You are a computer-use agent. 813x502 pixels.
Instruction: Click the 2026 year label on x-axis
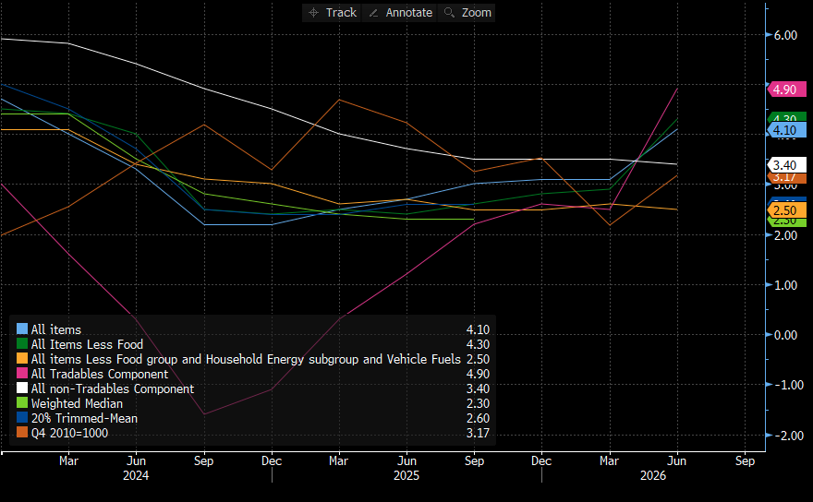coord(653,475)
